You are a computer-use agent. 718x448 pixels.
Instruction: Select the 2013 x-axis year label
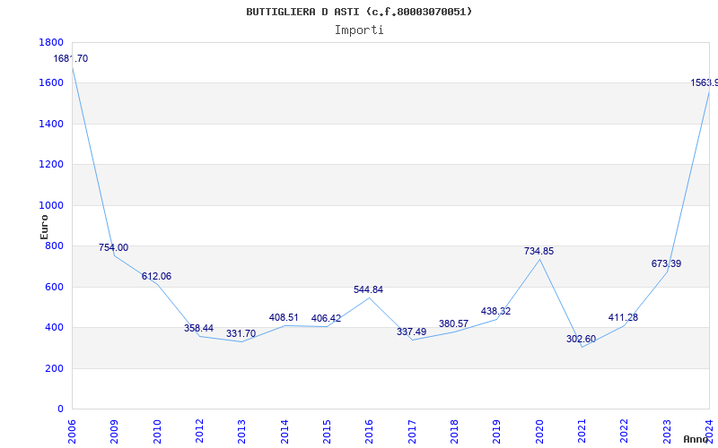(x=241, y=432)
